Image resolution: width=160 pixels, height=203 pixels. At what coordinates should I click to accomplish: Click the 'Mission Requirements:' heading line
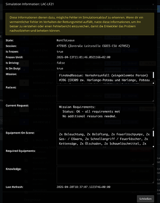pyautogui.click(x=77, y=107)
